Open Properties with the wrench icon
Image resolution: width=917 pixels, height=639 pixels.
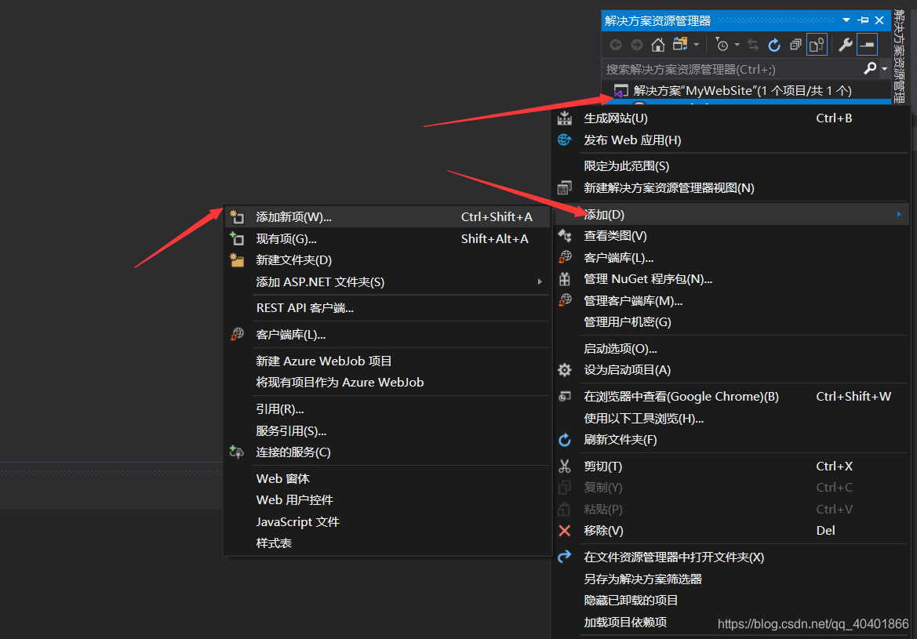click(x=845, y=45)
